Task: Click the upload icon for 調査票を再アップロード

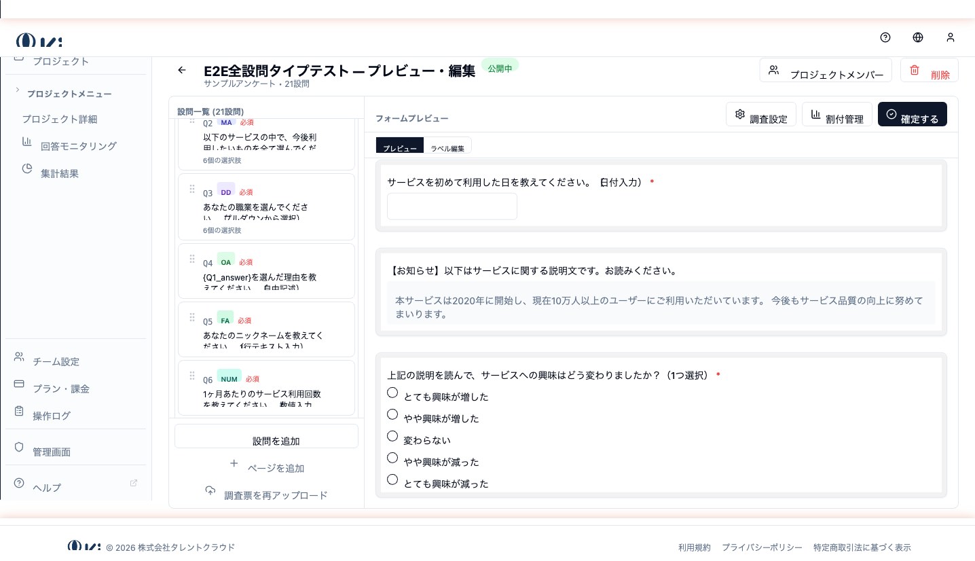Action: coord(210,490)
